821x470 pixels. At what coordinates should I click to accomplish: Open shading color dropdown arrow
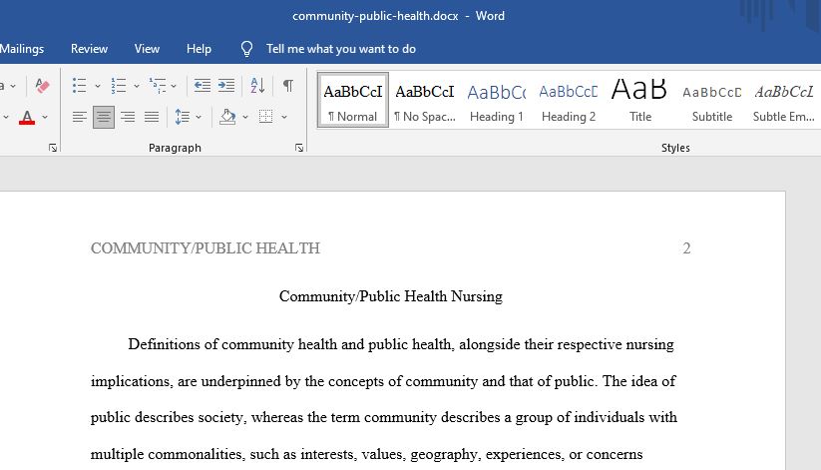pyautogui.click(x=245, y=117)
